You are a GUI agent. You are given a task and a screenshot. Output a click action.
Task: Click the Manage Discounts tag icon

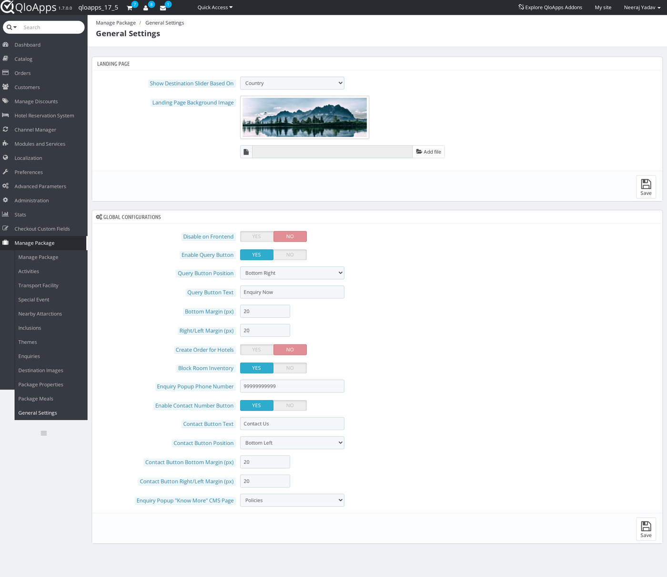[6, 101]
